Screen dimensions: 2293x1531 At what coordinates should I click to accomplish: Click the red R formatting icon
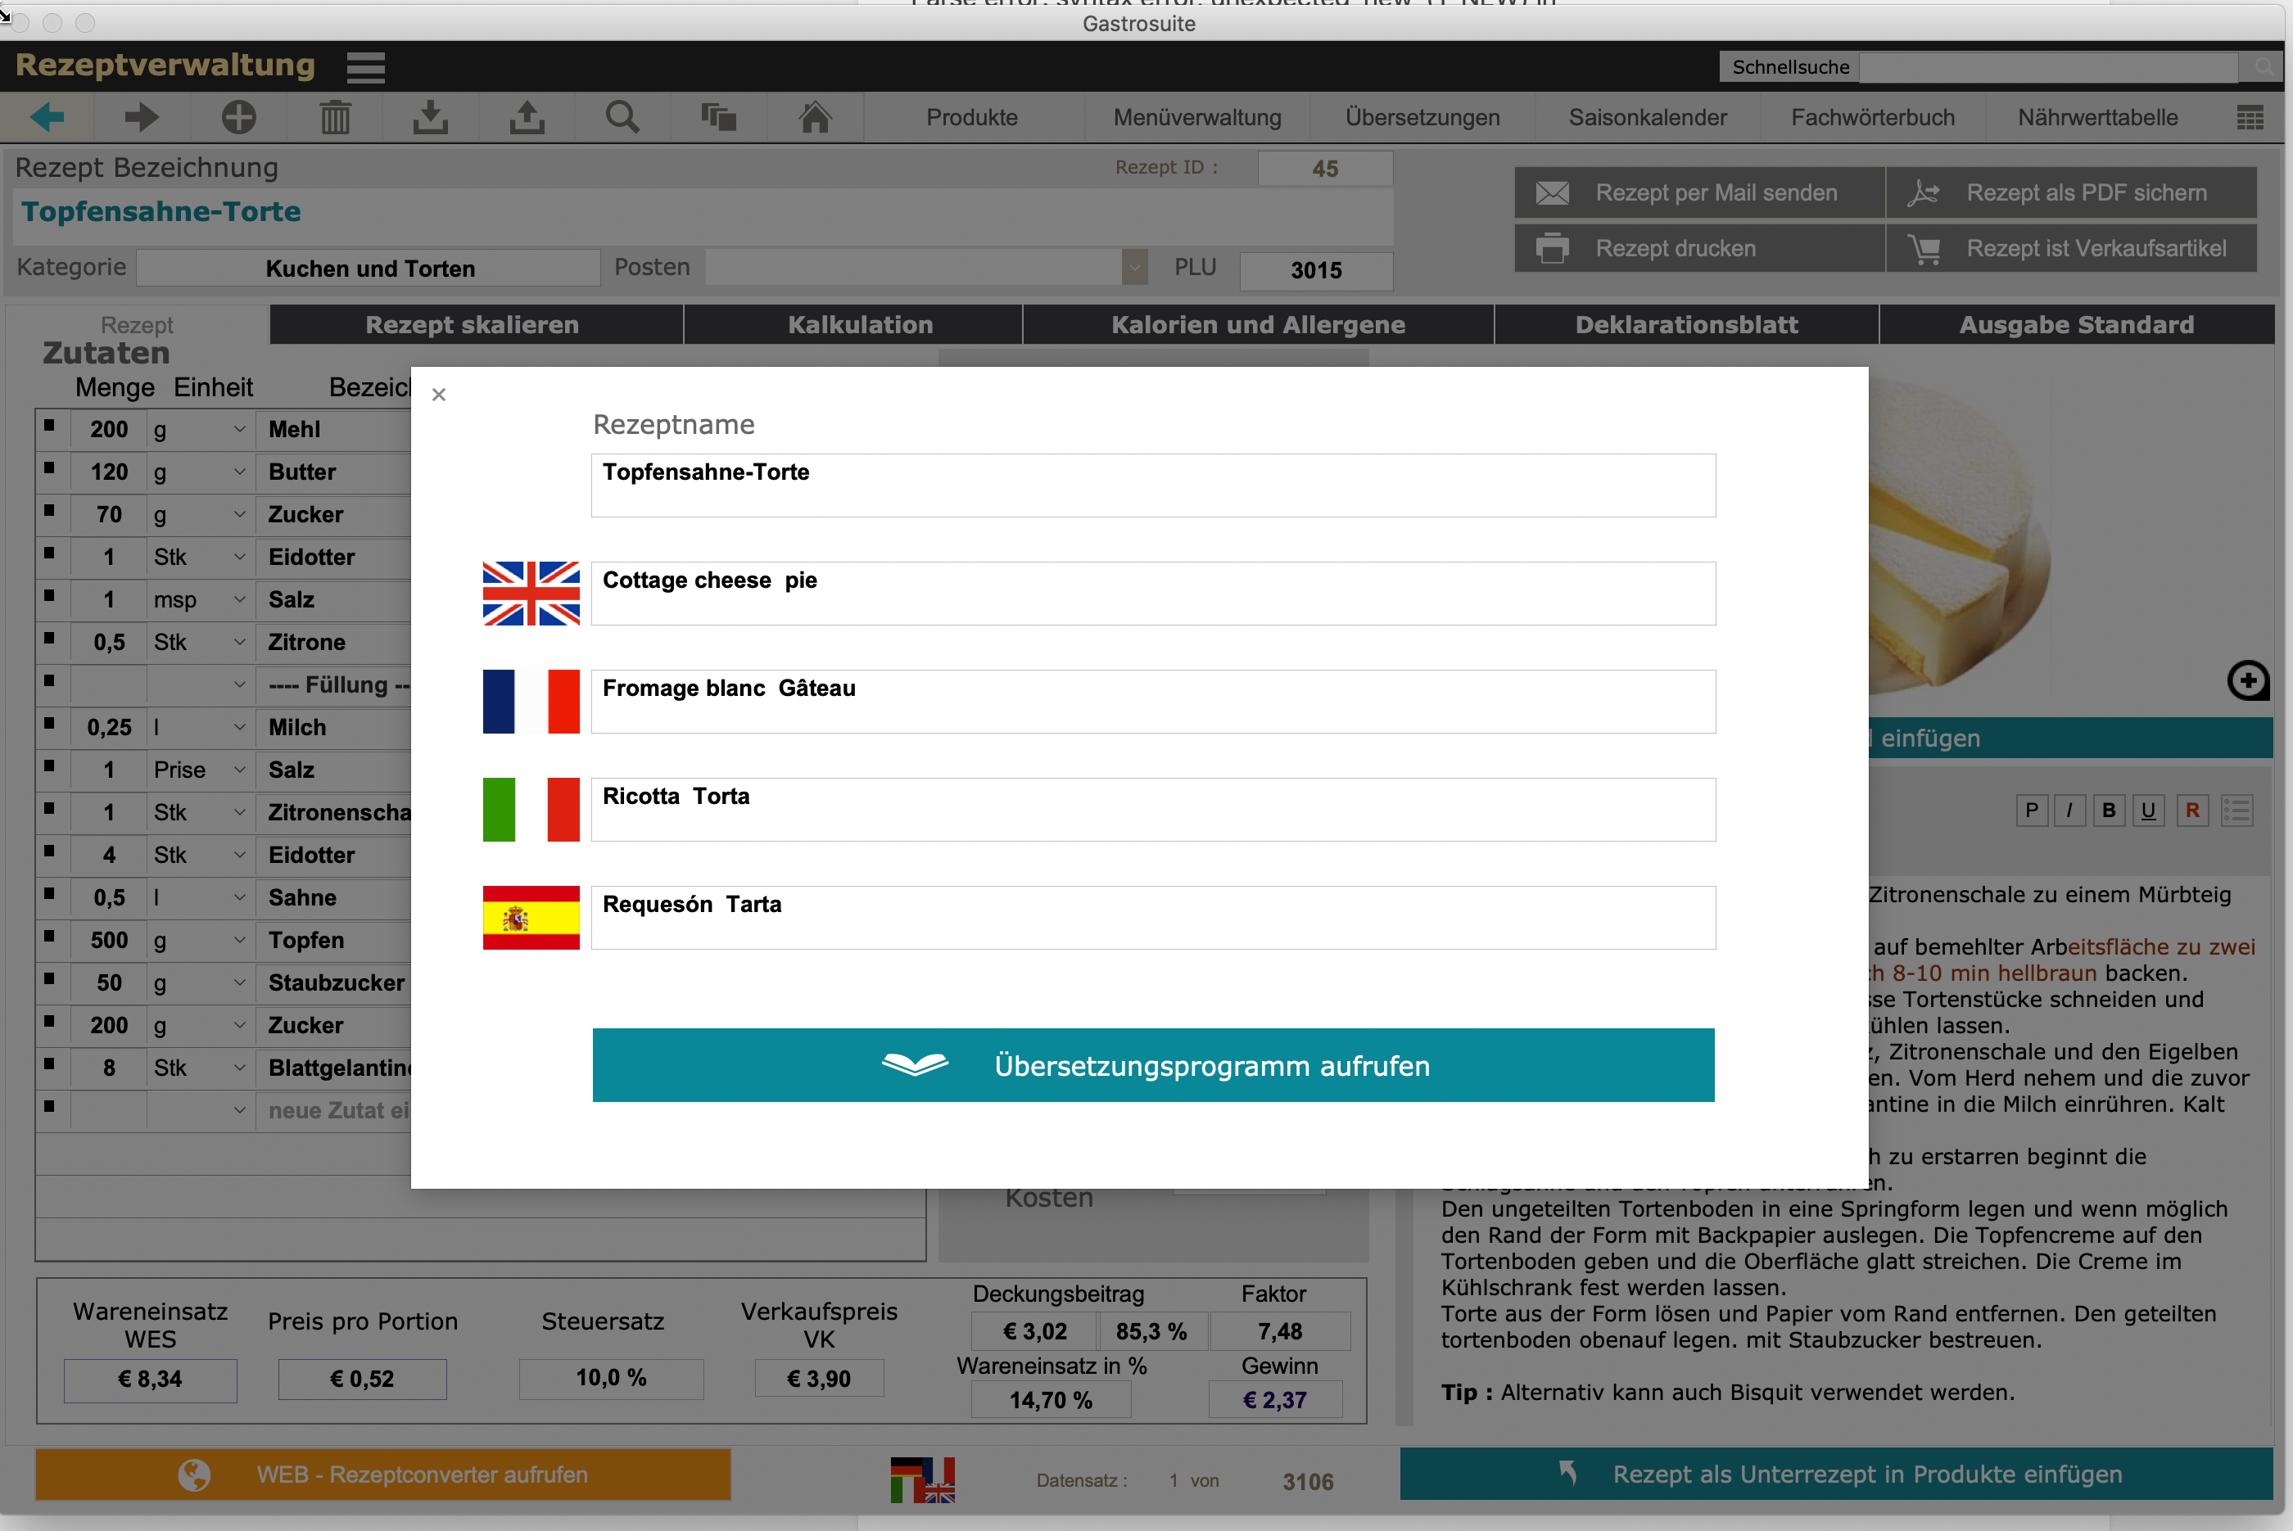point(2192,811)
